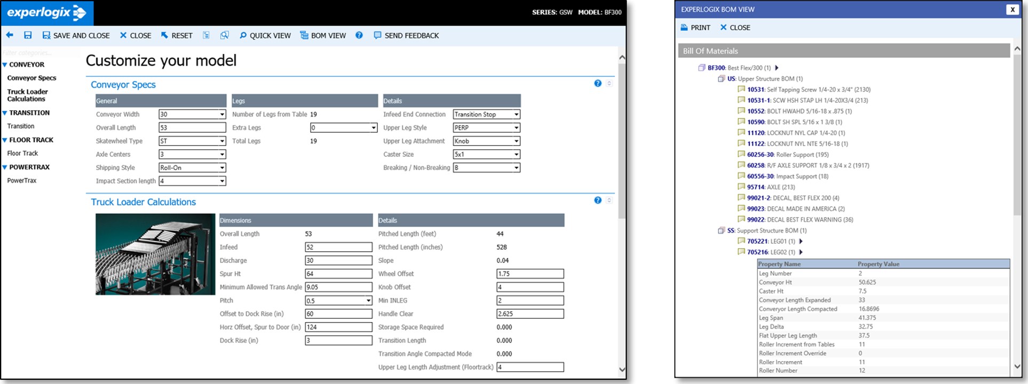Click the Spur Ht input field

tap(338, 274)
